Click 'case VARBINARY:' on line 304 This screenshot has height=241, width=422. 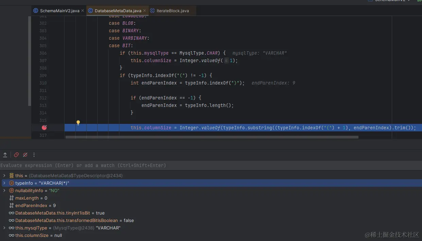pyautogui.click(x=129, y=38)
